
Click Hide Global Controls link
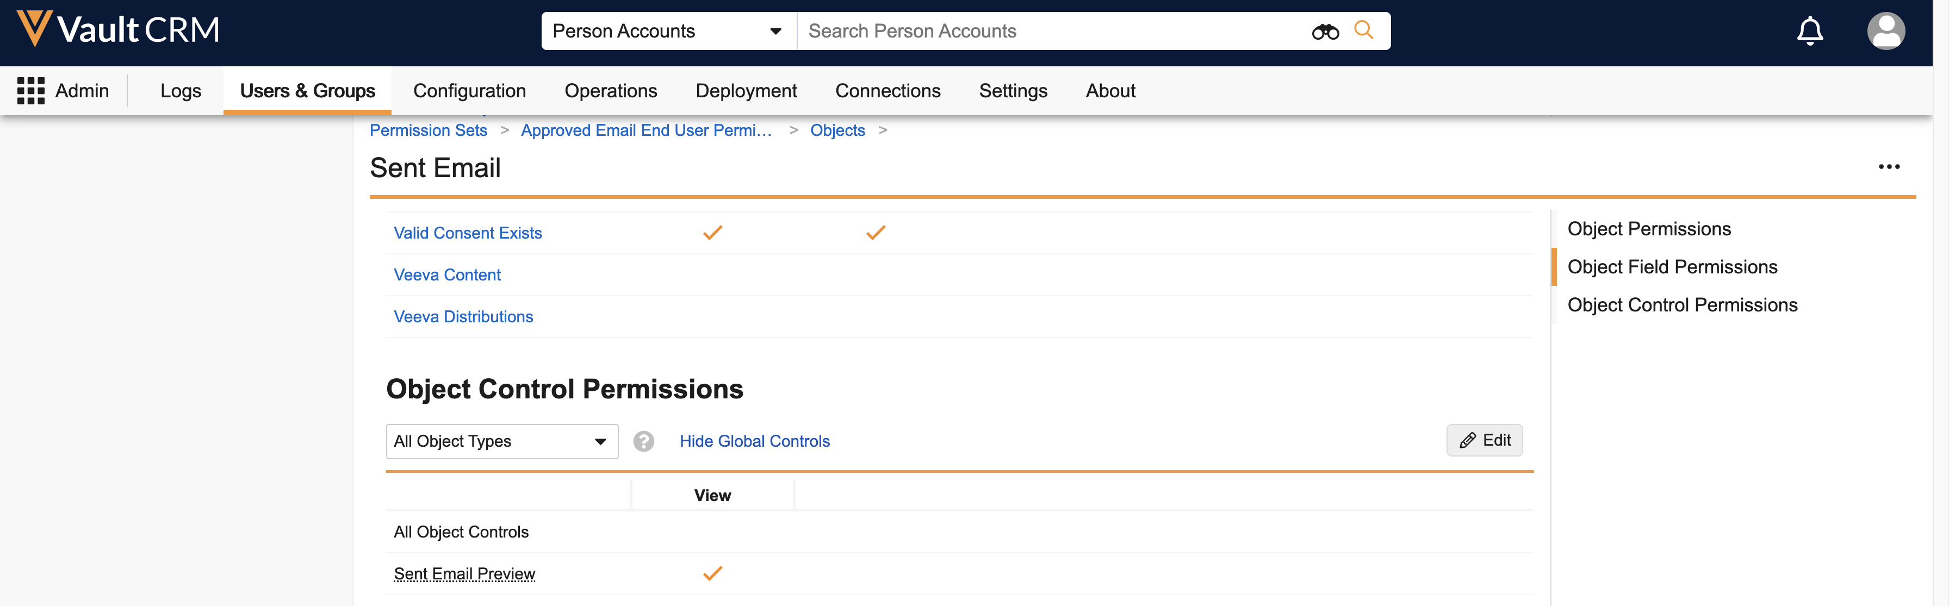[x=754, y=441]
